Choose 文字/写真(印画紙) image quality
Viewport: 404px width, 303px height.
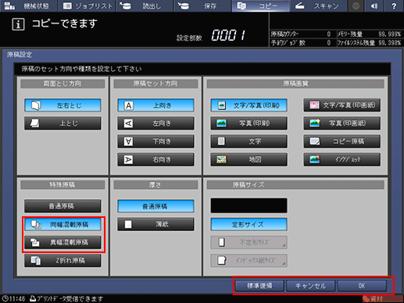(342, 105)
